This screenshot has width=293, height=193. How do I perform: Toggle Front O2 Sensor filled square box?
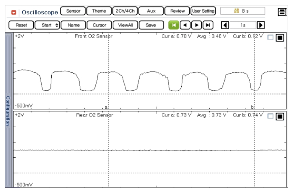pos(279,38)
